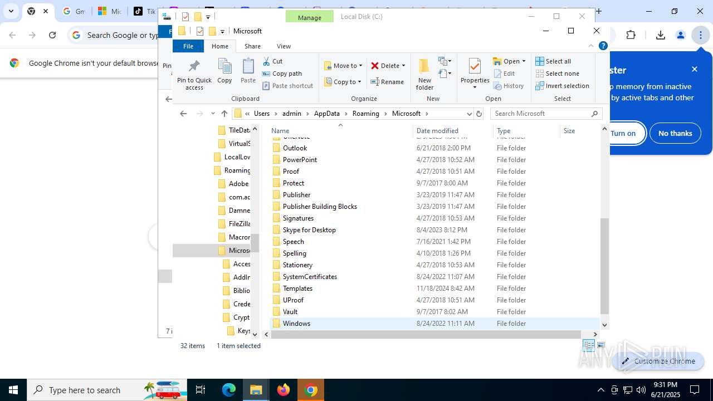Open Chrome three-dot menu

700,35
